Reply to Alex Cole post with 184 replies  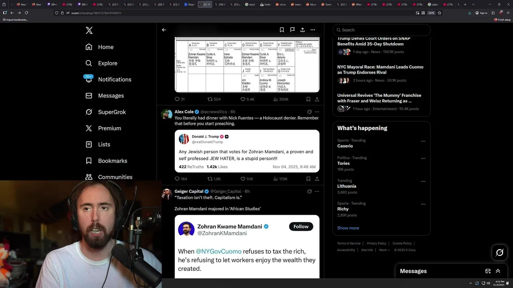181,179
